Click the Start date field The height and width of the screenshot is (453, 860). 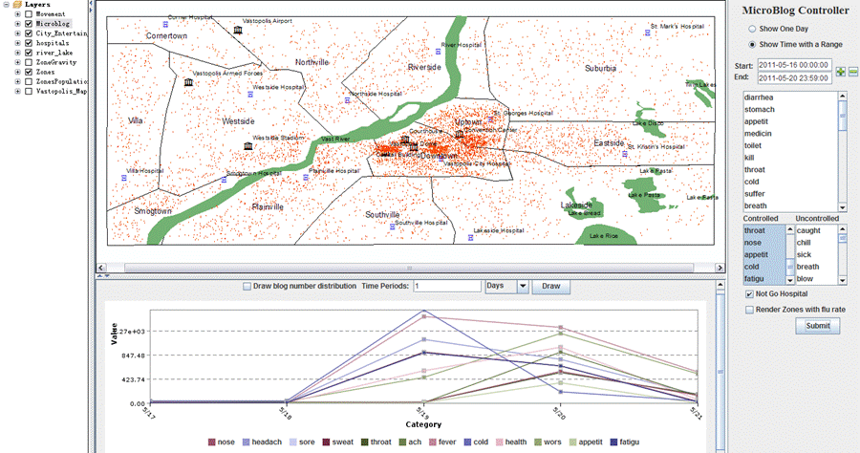tap(794, 65)
